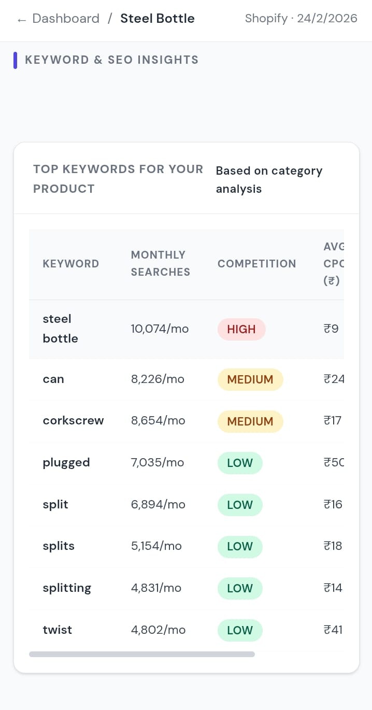Click the 'Based on category analysis' text
The width and height of the screenshot is (372, 710).
coord(269,180)
